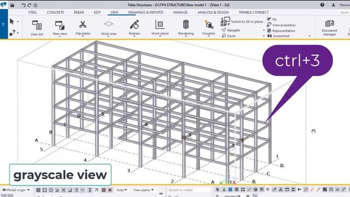Expand the Screenshot dropdown arrow
The image size is (350, 197).
(310, 36)
